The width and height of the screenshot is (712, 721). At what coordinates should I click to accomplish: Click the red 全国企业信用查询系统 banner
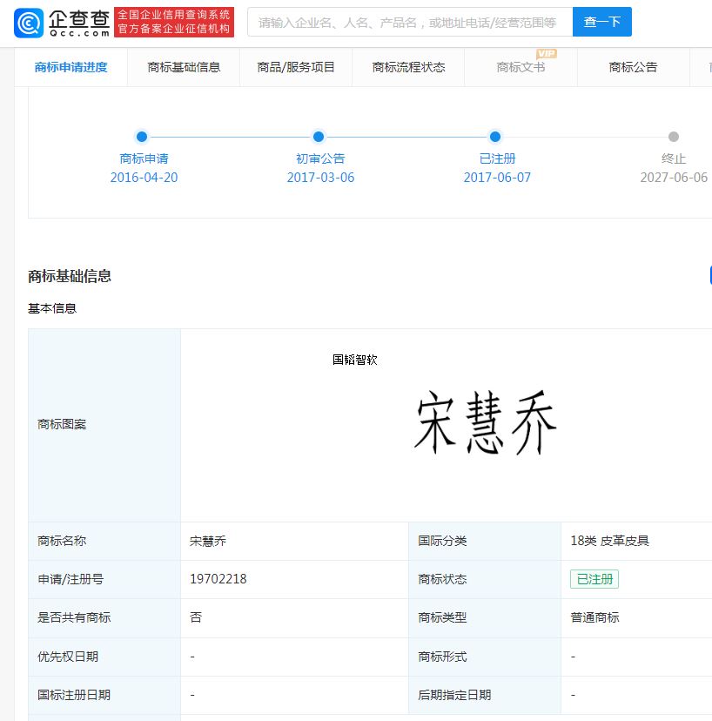coord(174,22)
